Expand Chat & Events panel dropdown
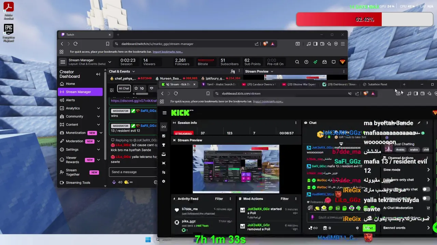The image size is (437, 245). (133, 71)
